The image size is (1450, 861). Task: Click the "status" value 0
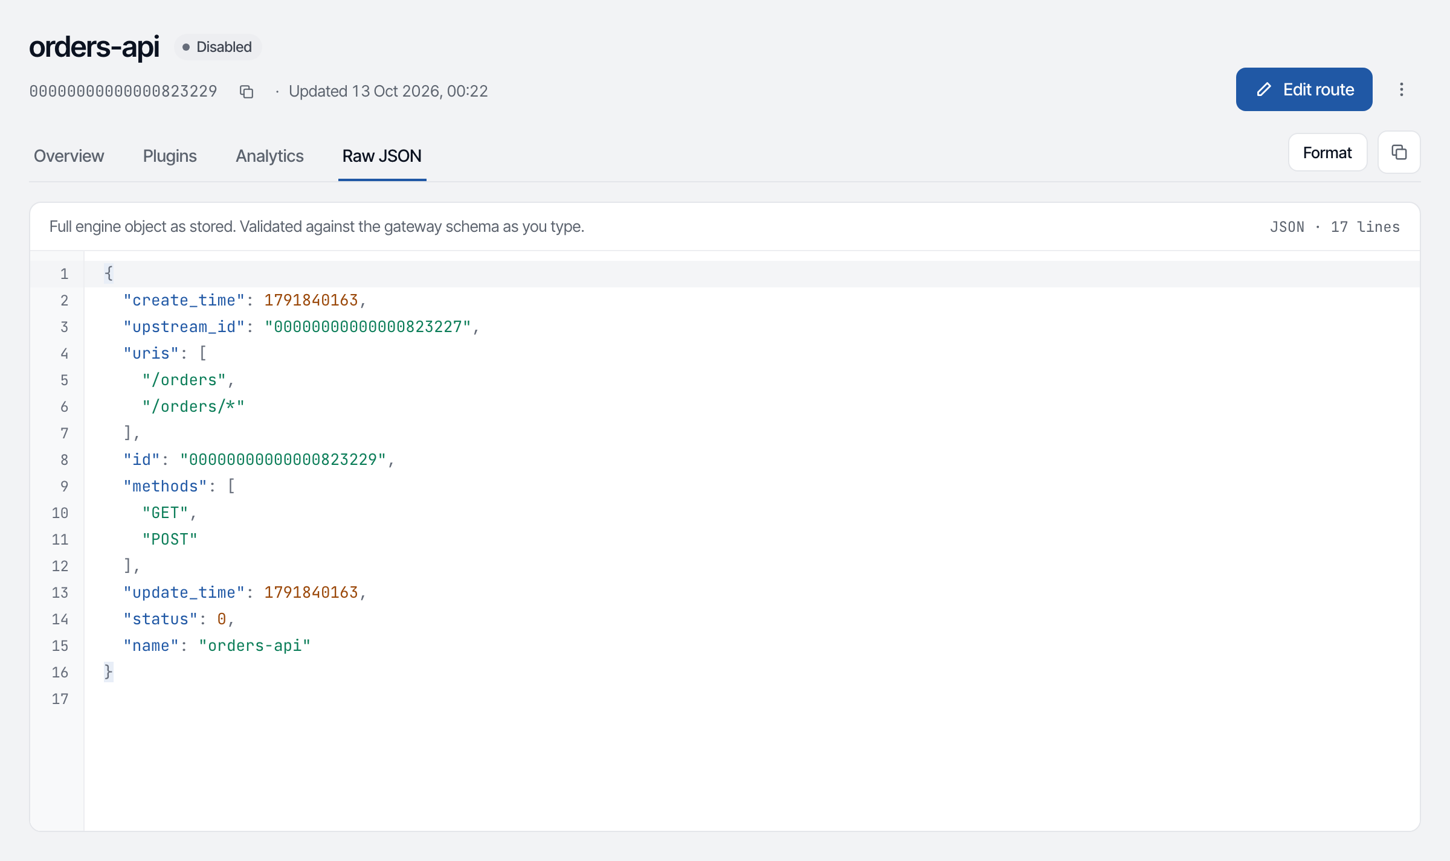222,619
